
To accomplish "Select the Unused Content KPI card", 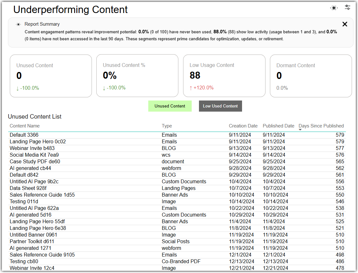I will tap(51, 76).
